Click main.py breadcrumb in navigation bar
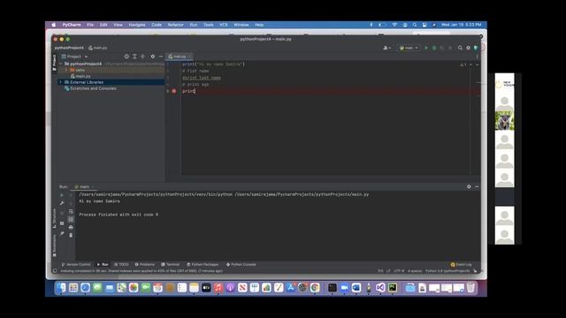 tap(98, 48)
